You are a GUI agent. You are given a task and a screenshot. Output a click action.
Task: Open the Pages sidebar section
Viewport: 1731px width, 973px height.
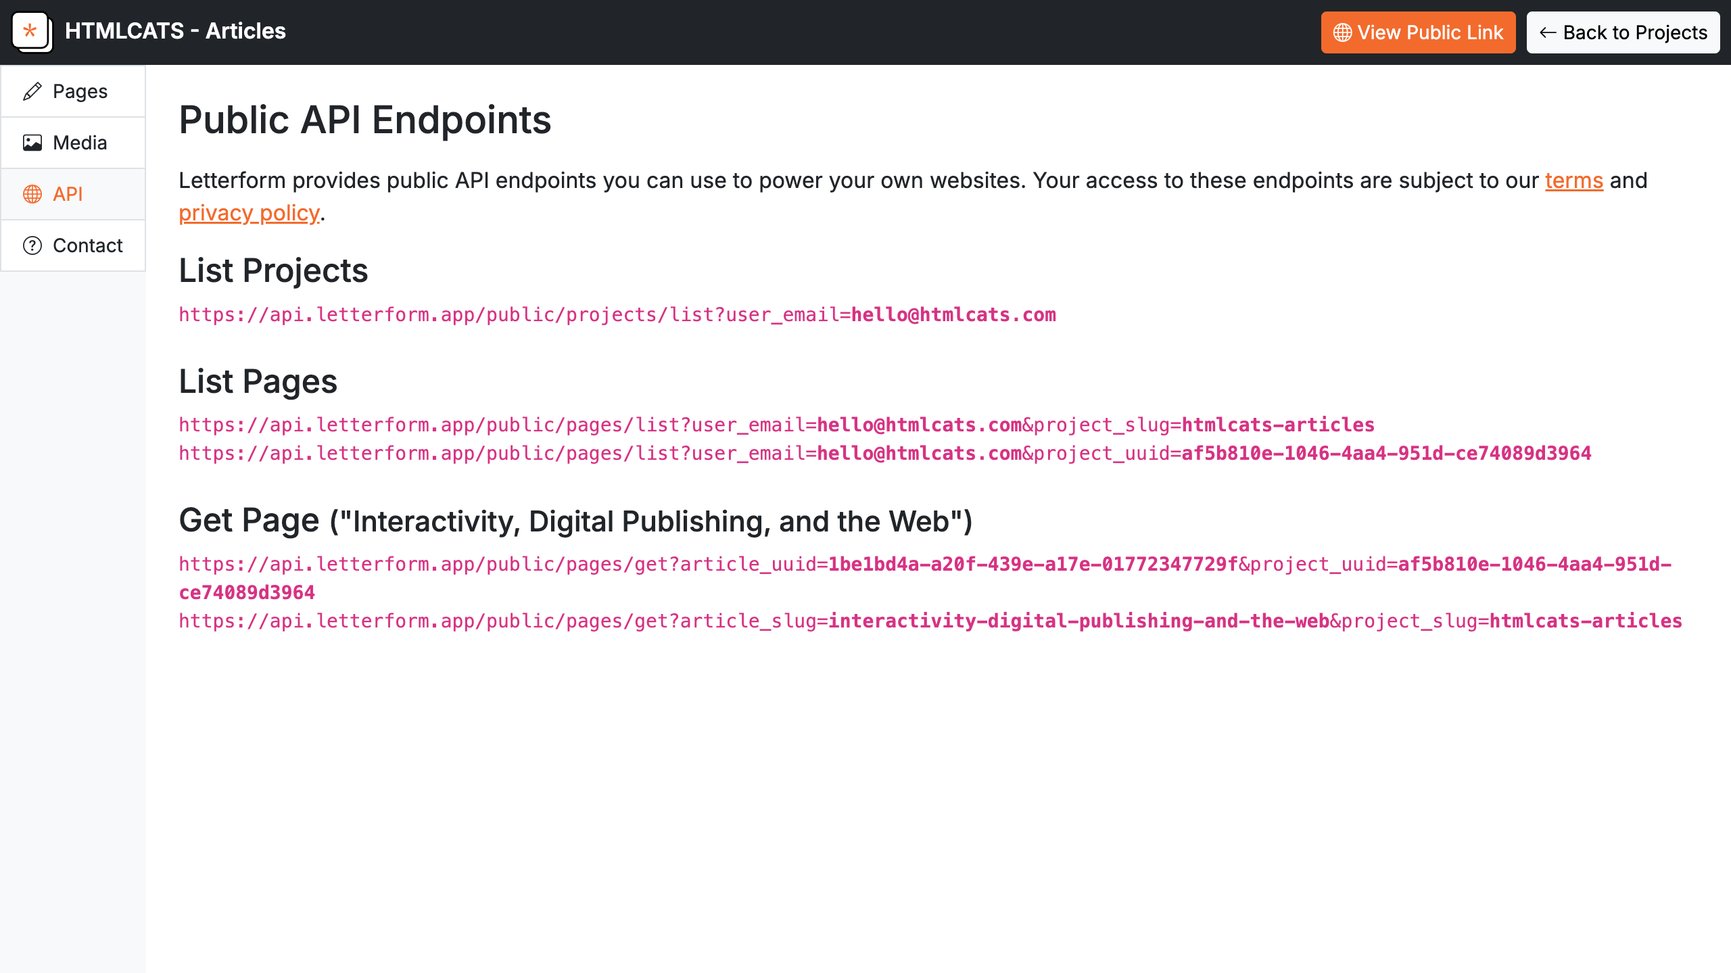coord(80,91)
